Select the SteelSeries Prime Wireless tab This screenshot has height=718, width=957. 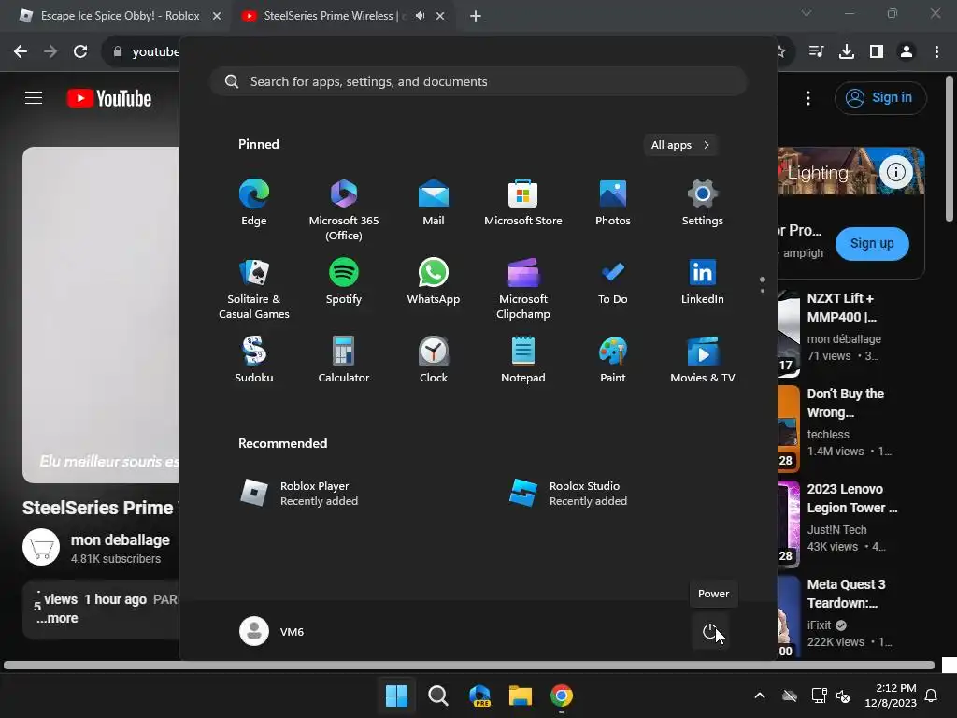[326, 16]
